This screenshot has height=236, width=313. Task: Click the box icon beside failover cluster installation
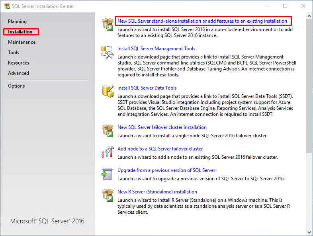108,131
